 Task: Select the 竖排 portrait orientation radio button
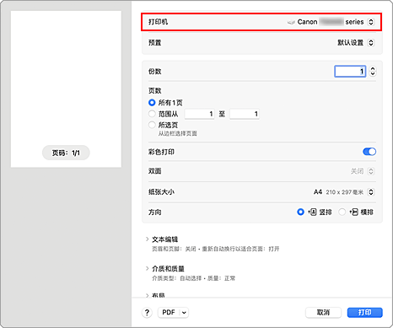click(x=300, y=212)
